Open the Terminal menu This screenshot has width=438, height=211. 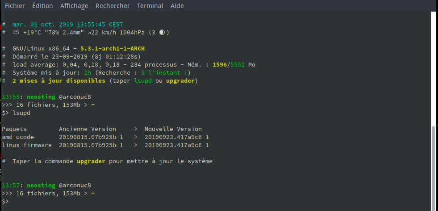150,6
